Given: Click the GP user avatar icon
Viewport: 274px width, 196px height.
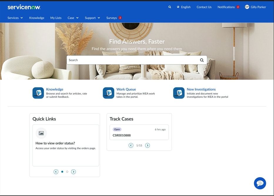Looking at the screenshot, I should click(x=247, y=7).
